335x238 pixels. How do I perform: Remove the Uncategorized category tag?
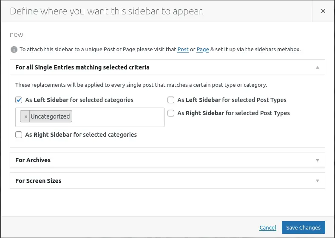pos(26,116)
